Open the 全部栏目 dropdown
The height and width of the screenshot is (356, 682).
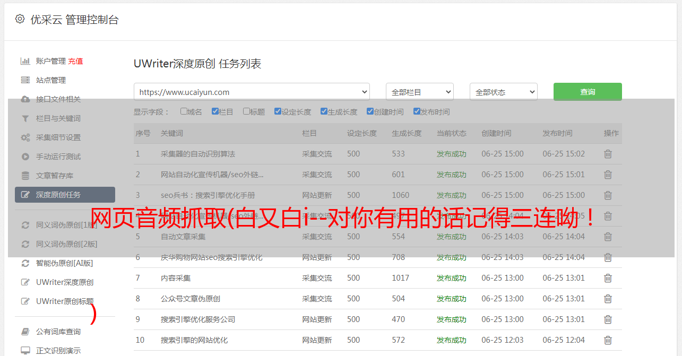click(x=420, y=92)
